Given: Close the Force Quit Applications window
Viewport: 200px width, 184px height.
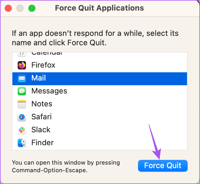Looking at the screenshot, I should 8,8.
